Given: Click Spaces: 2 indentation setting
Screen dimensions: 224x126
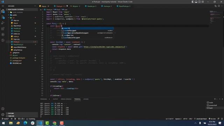Looking at the screenshot, I should pyautogui.click(x=178, y=119).
